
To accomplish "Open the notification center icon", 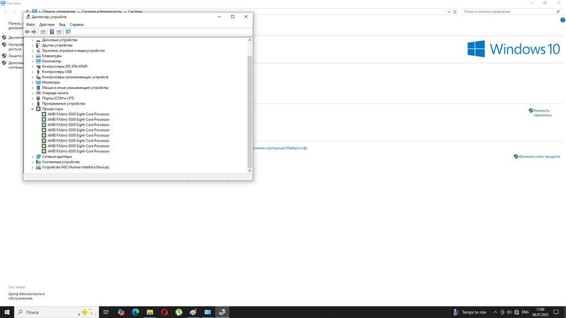I will click(556, 312).
